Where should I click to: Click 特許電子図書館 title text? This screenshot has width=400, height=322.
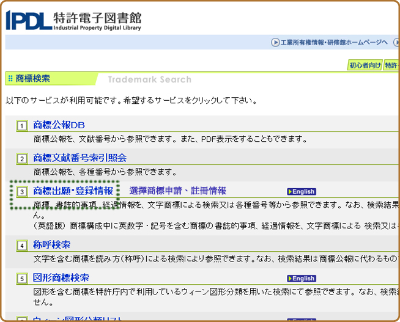point(97,18)
